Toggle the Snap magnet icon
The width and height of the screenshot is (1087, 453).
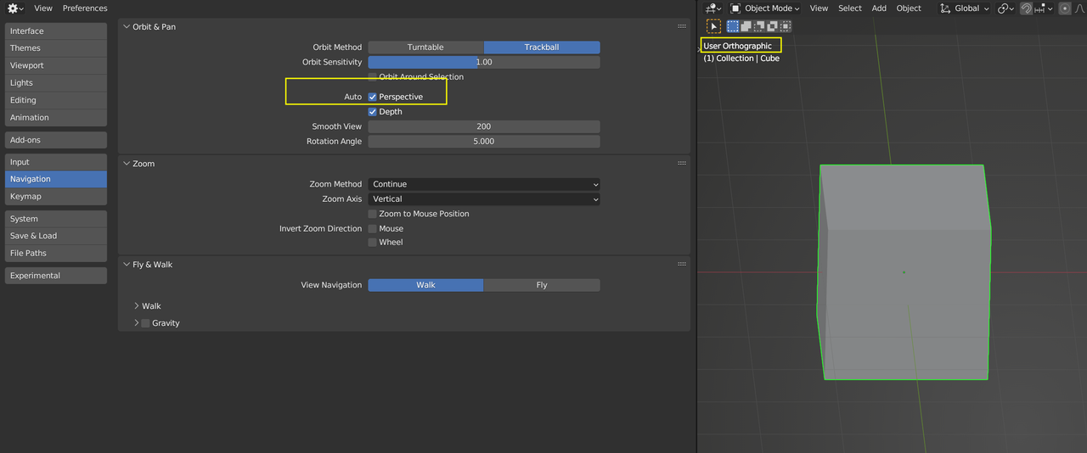[1026, 8]
